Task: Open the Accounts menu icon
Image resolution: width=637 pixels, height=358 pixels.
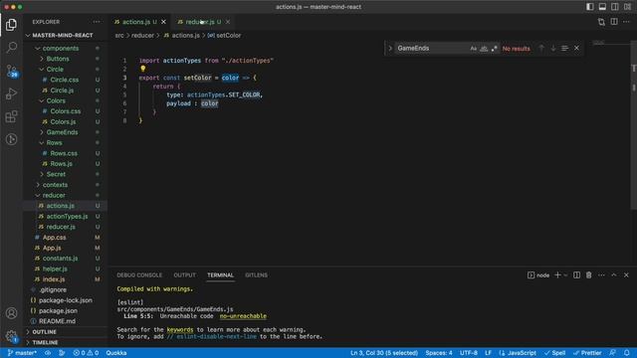Action: pyautogui.click(x=11, y=313)
